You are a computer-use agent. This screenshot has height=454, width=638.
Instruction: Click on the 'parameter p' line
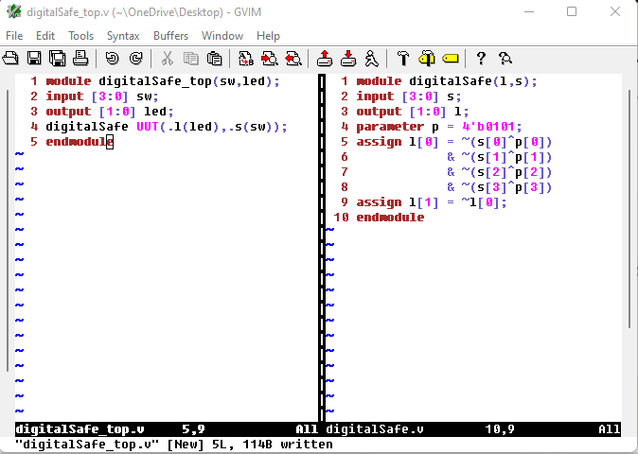(x=426, y=127)
